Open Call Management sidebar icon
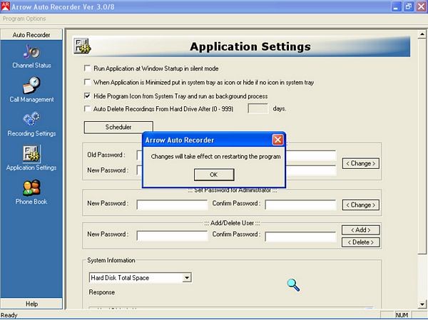 click(31, 86)
